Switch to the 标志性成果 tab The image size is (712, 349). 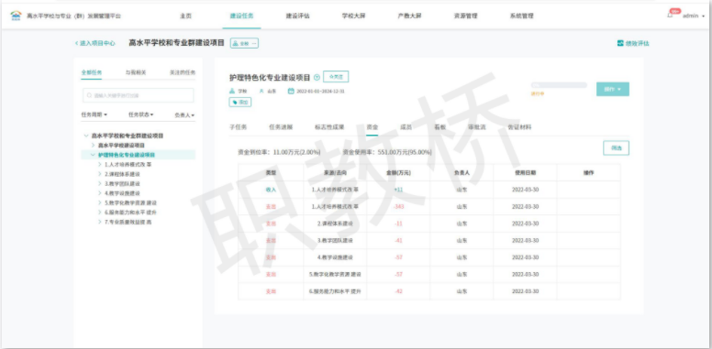(x=329, y=127)
